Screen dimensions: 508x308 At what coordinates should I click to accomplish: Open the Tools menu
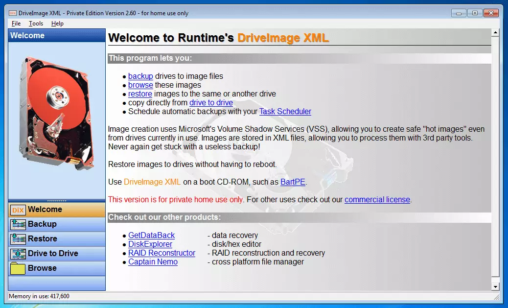pyautogui.click(x=36, y=24)
